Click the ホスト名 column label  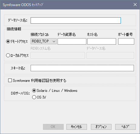tap(92, 35)
